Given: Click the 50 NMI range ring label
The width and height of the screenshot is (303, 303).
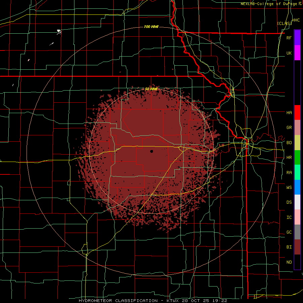Looking at the screenshot, I should click(151, 89).
